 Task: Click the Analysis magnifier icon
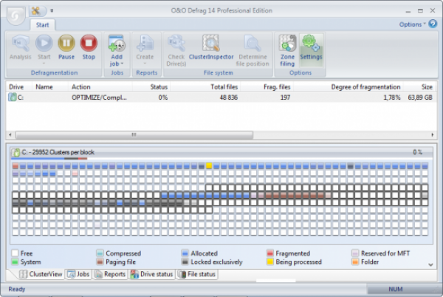(21, 44)
